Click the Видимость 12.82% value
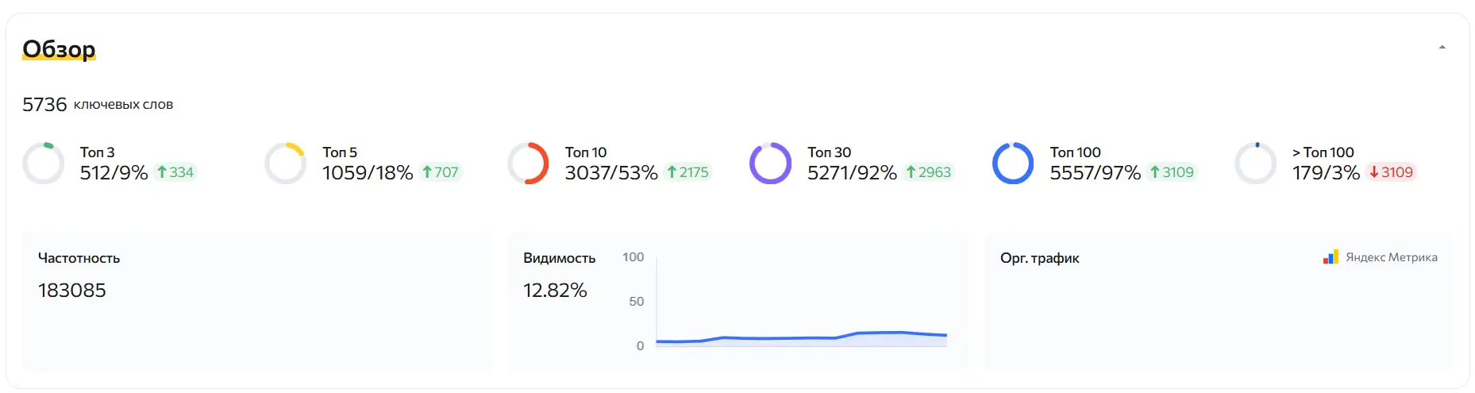 coord(555,291)
